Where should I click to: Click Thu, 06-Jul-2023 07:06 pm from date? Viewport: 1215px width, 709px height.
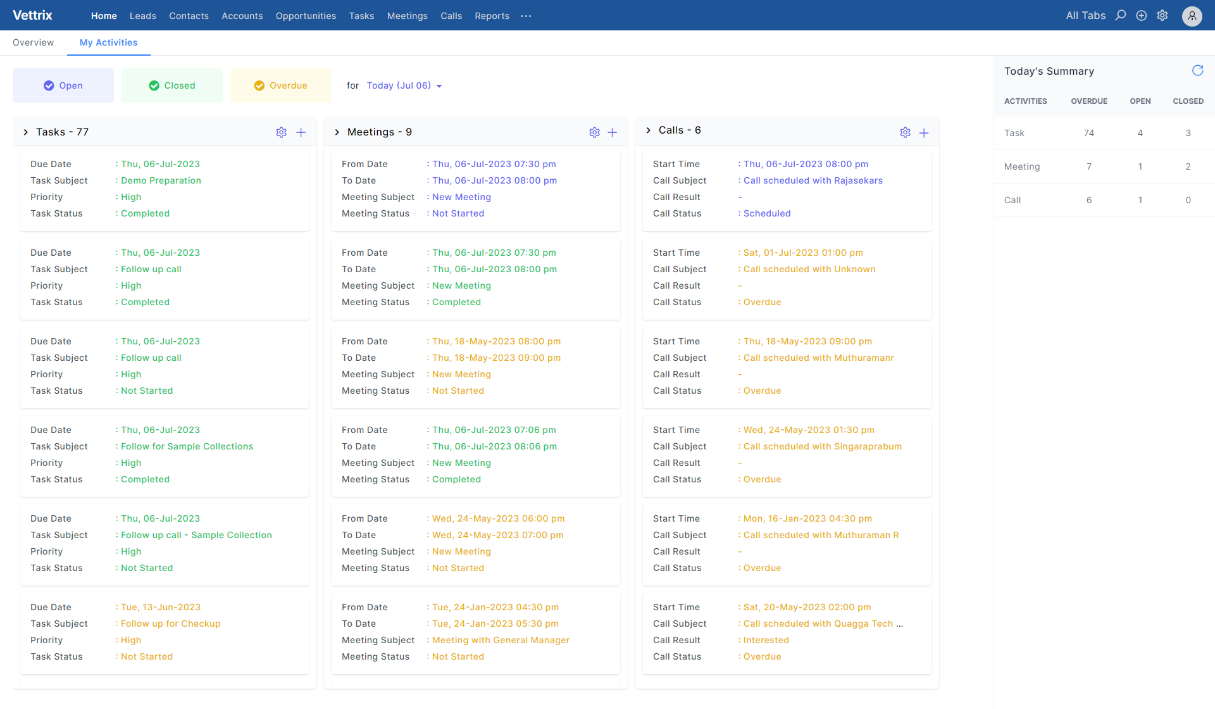coord(494,430)
